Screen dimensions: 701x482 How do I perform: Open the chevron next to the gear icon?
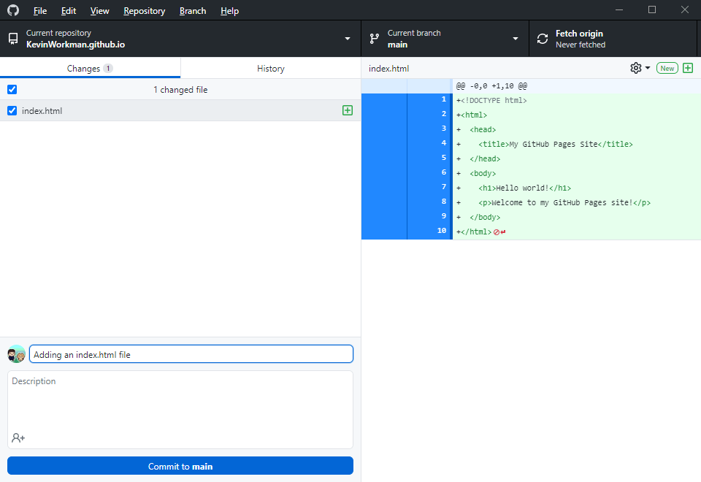point(646,67)
